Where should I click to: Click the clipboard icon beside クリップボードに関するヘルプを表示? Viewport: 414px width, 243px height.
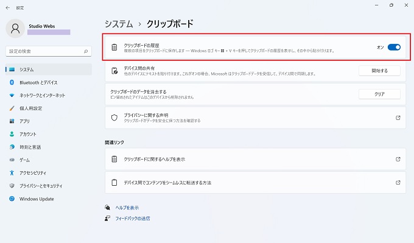tap(114, 160)
